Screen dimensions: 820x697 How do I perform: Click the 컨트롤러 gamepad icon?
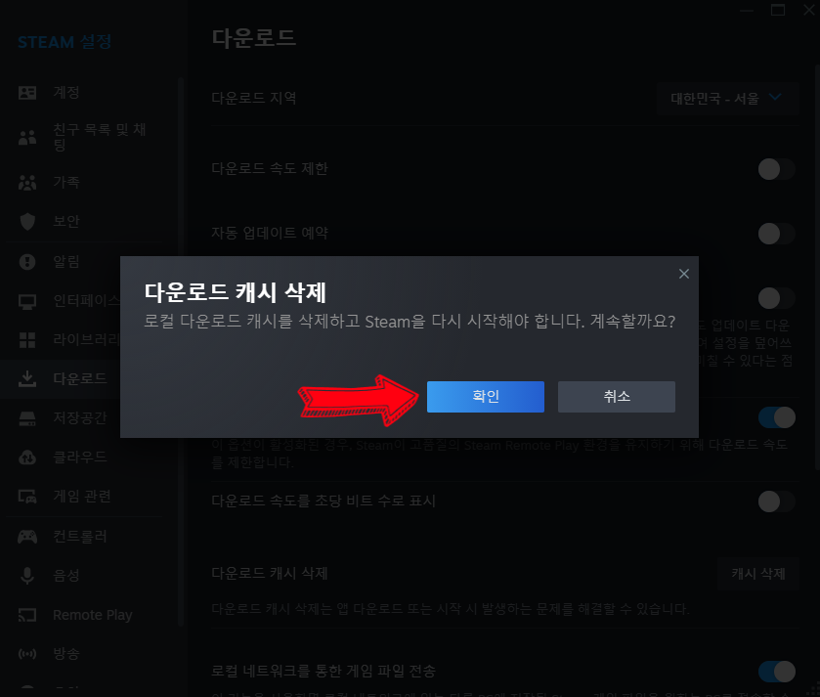(x=27, y=537)
